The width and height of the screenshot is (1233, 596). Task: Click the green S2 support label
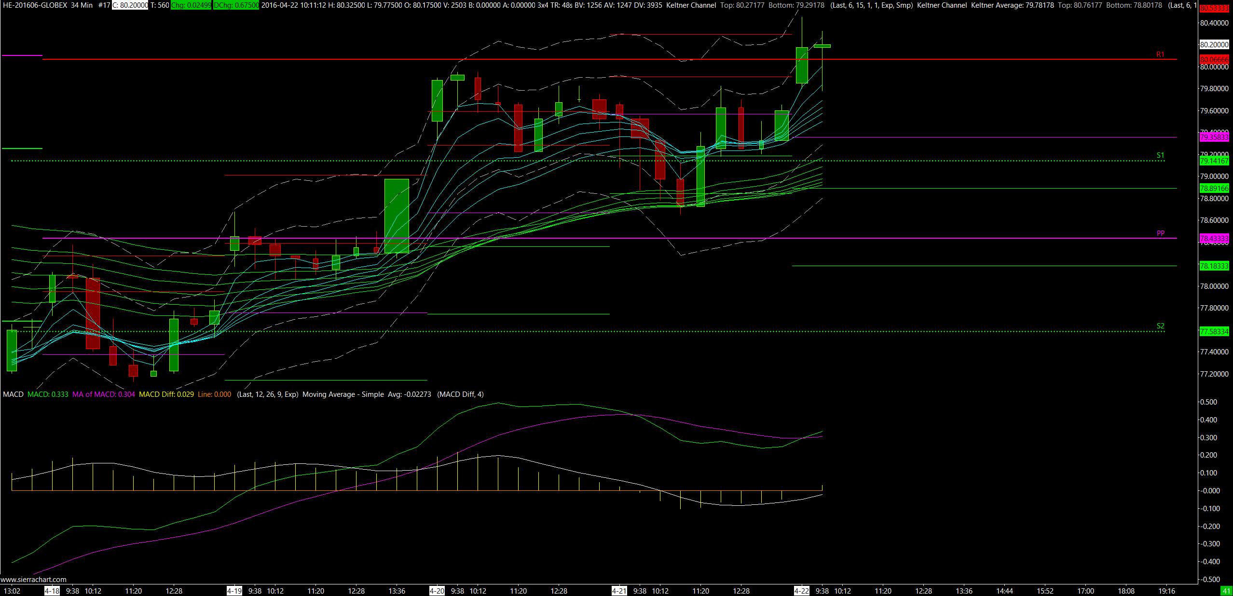point(1160,326)
